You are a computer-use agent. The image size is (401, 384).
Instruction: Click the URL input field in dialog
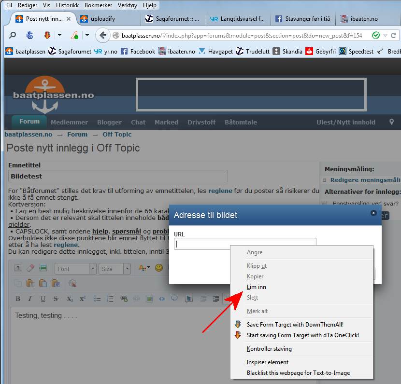tap(245, 244)
